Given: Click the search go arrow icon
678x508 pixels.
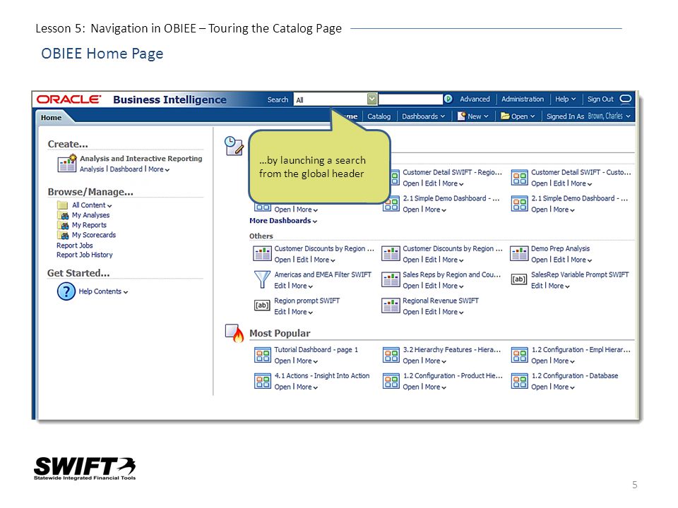Looking at the screenshot, I should coord(448,99).
